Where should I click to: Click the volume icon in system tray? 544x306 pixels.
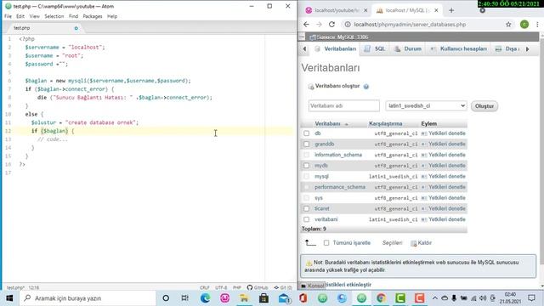[x=483, y=298]
